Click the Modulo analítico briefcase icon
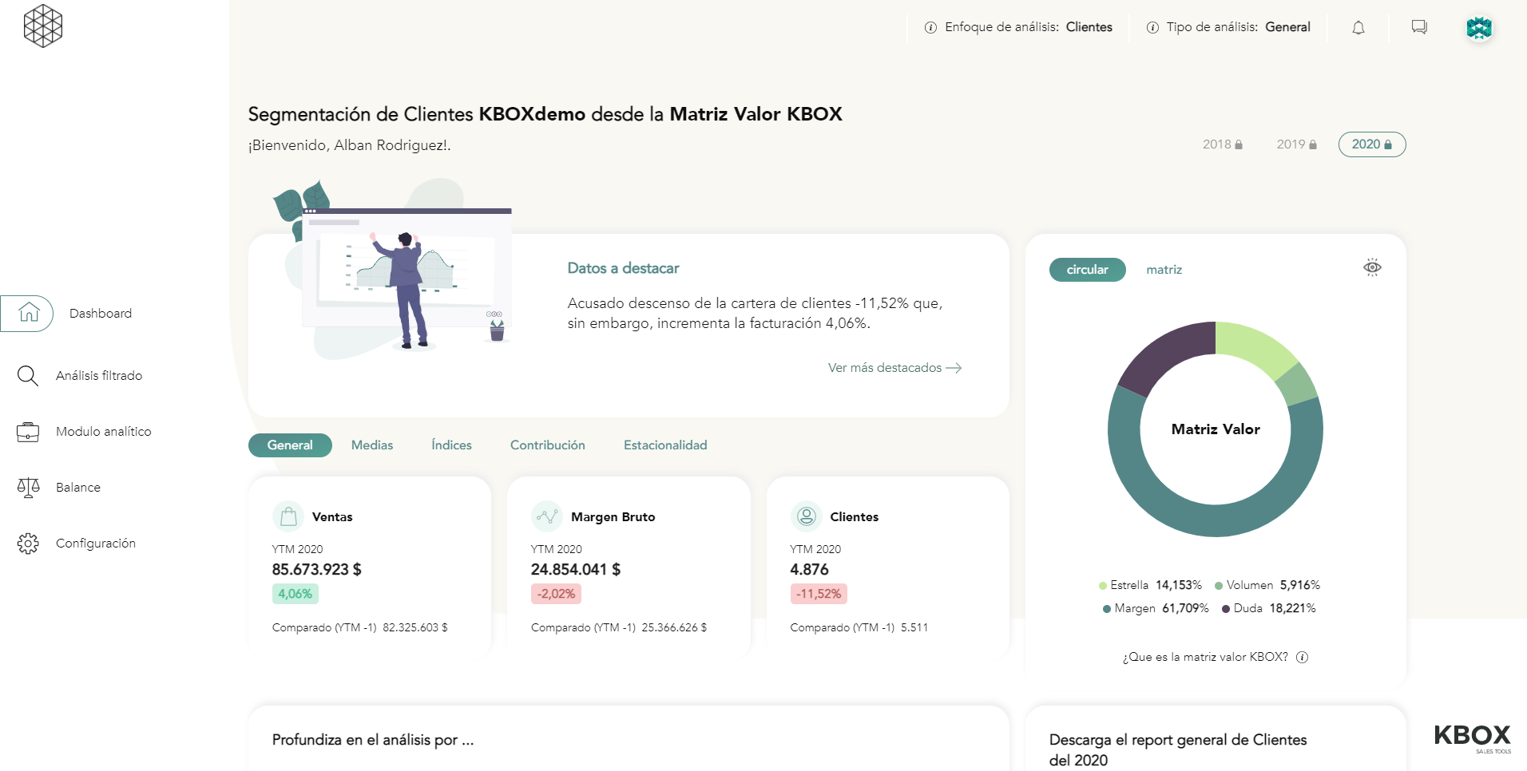The width and height of the screenshot is (1527, 771). (x=28, y=432)
